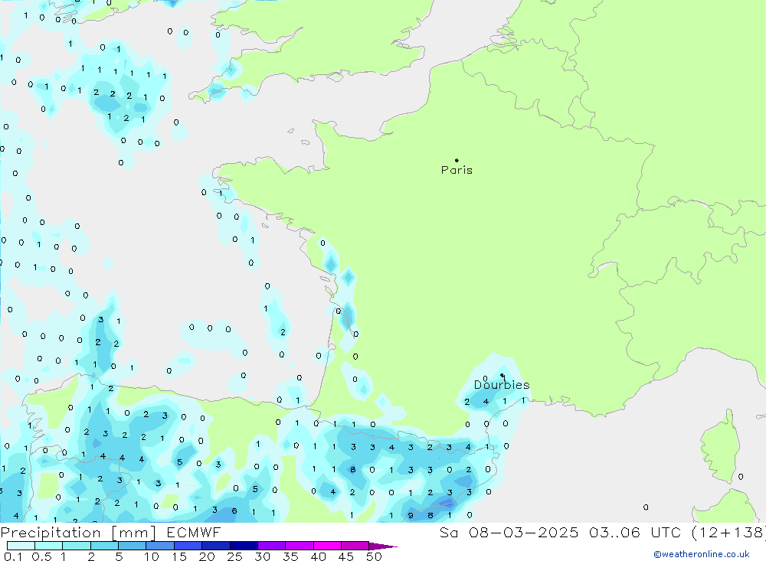
Task: Click the black dot marking Paris
Action: pos(457,160)
